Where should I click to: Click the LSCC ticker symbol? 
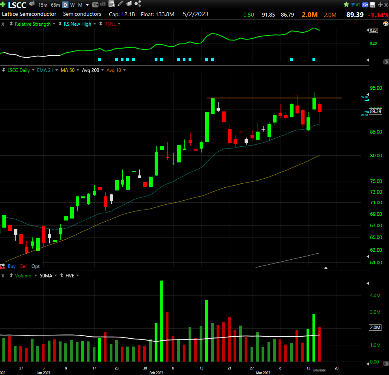pos(17,5)
